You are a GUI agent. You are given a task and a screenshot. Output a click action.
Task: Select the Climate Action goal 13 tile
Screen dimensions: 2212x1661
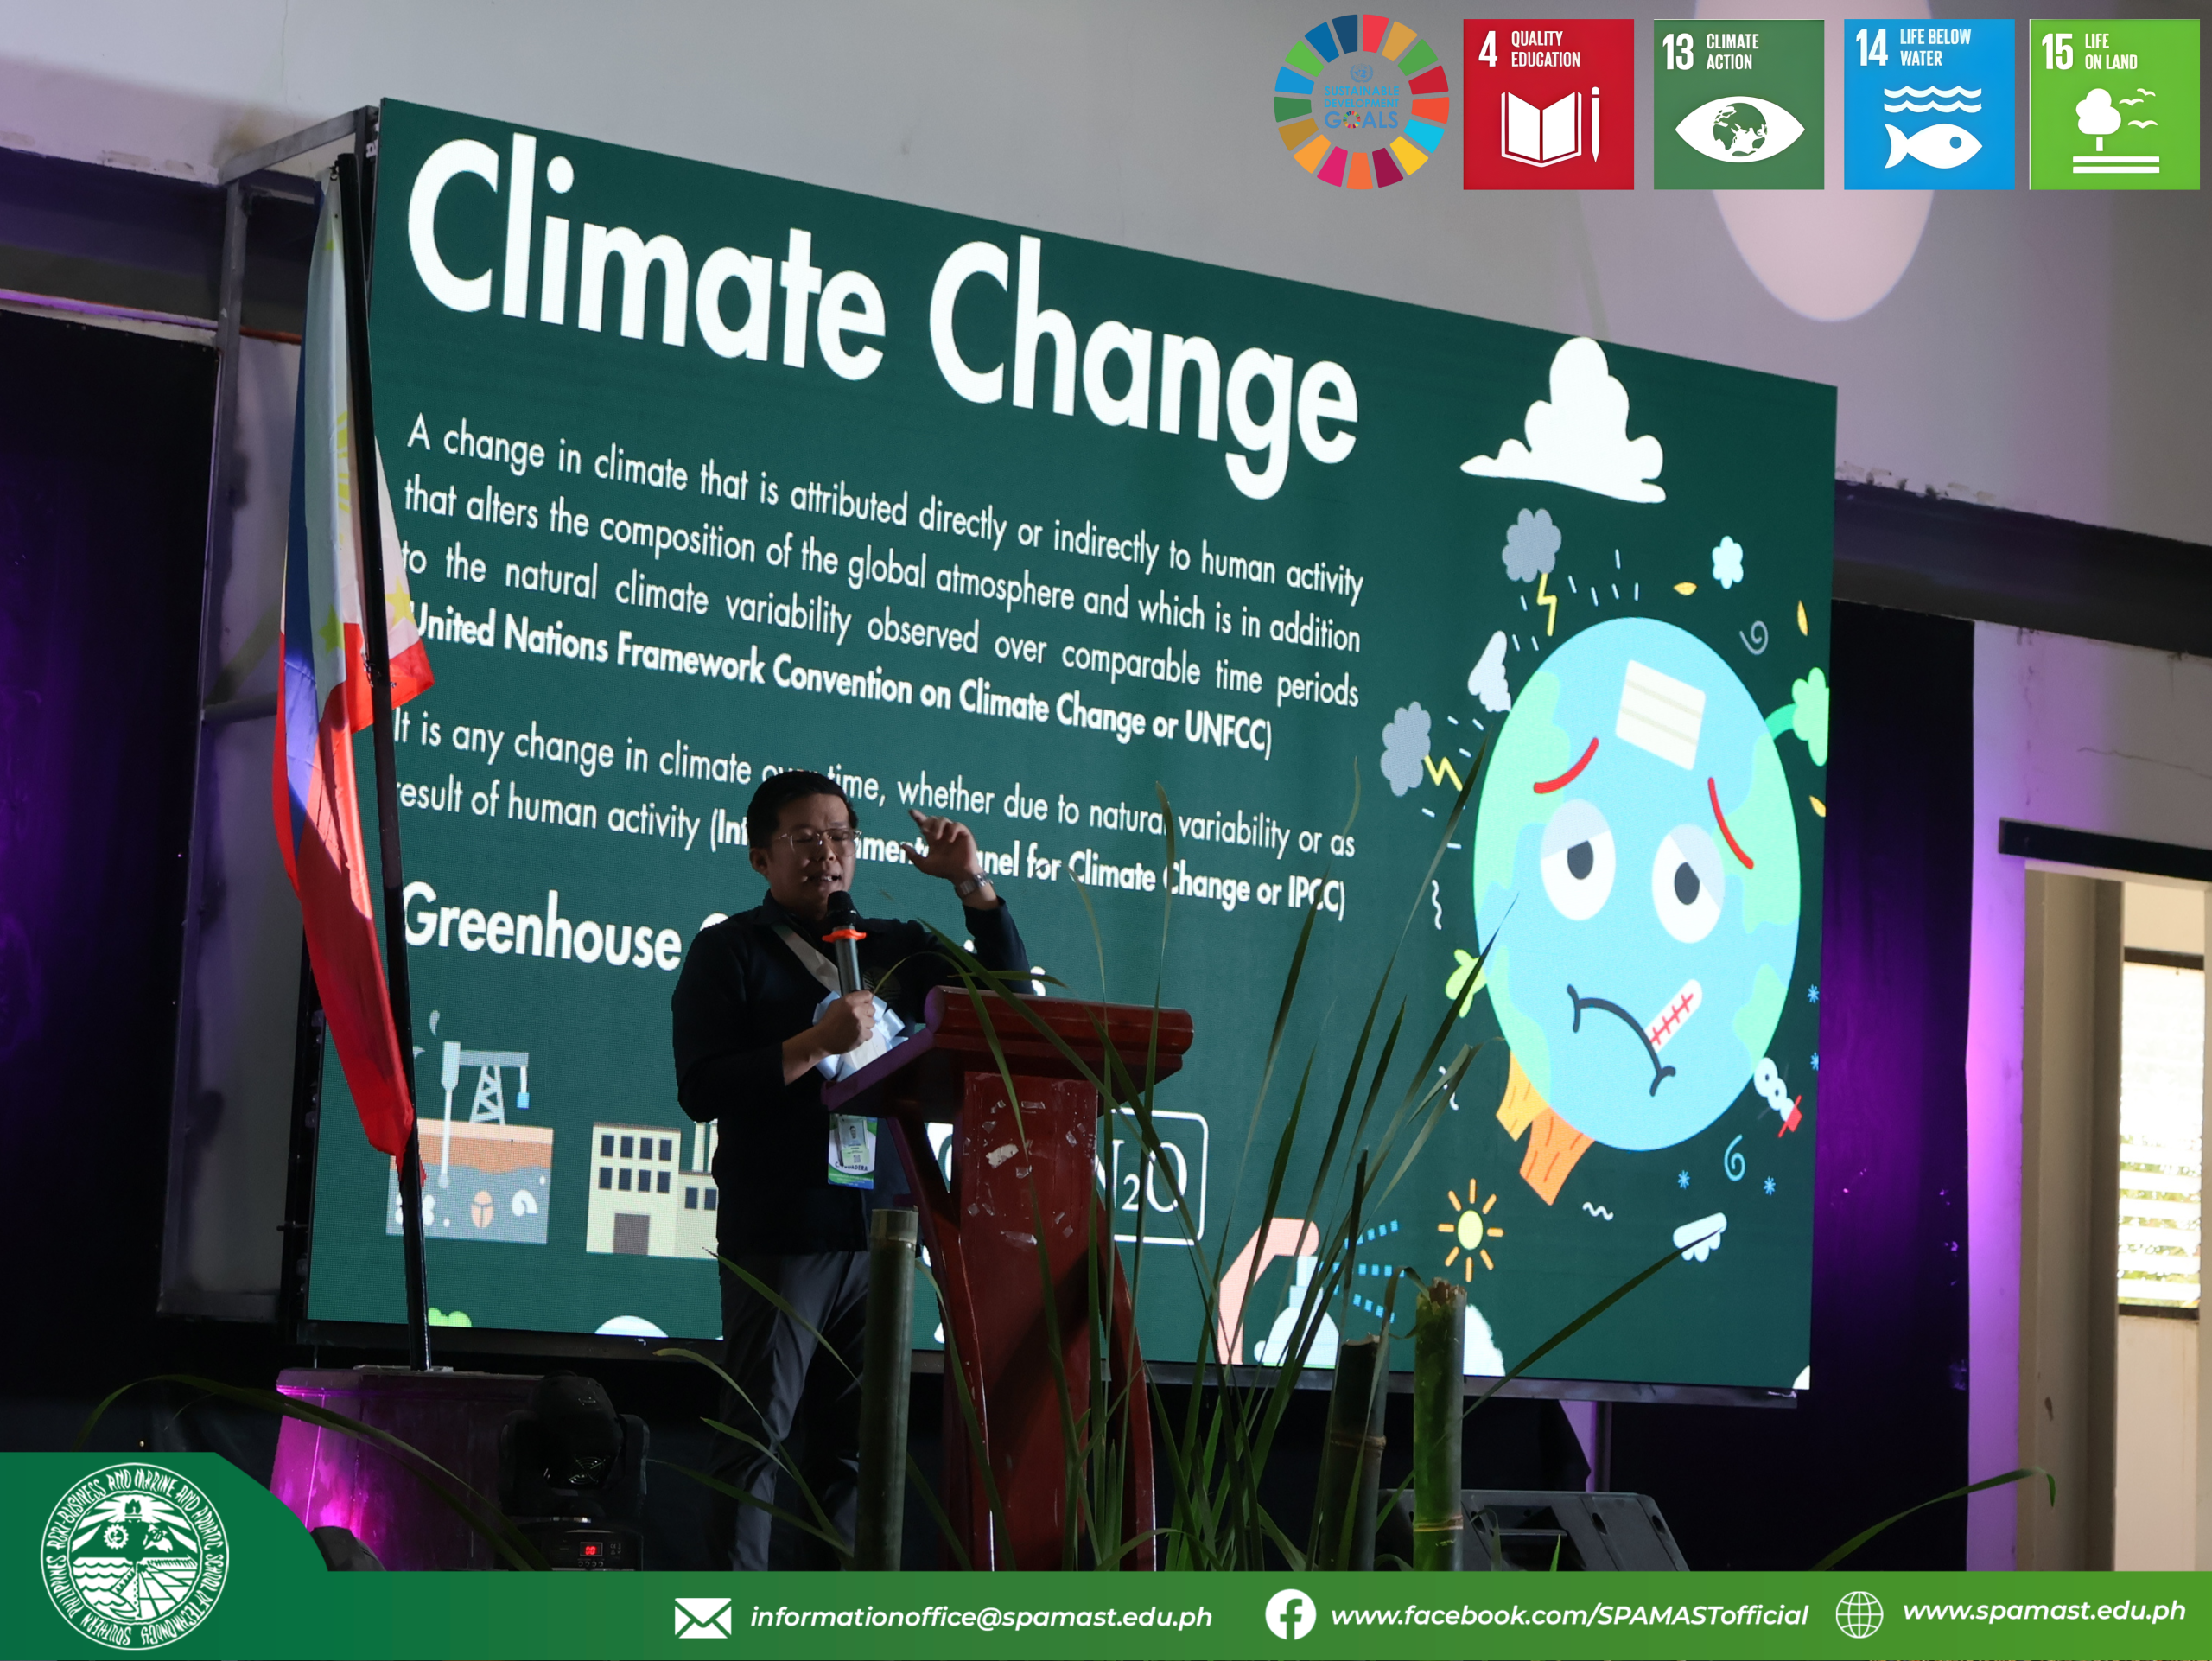pyautogui.click(x=1738, y=104)
